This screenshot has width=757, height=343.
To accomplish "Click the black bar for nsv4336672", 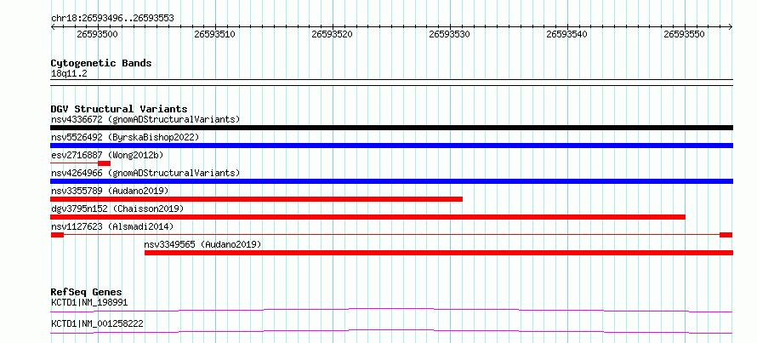I will 391,128.
